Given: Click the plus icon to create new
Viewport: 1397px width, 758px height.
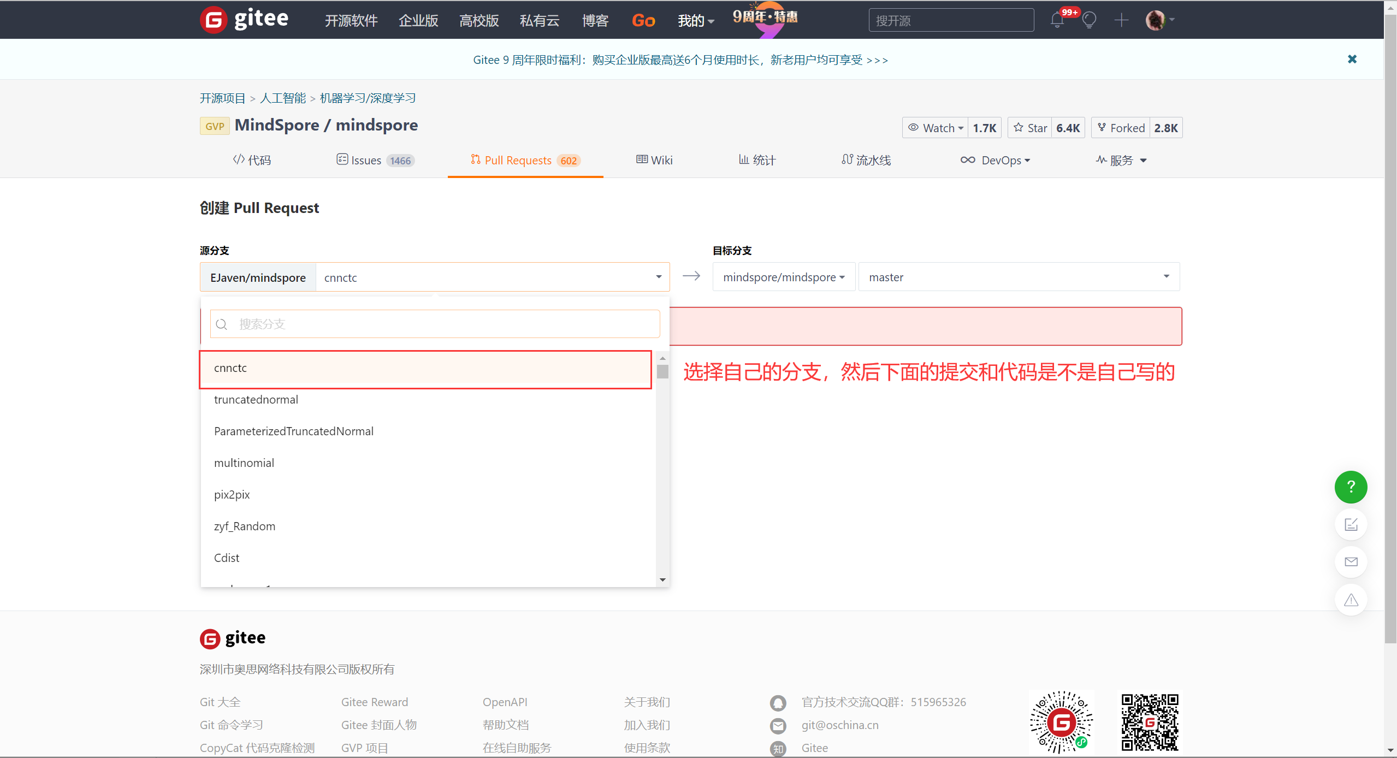Looking at the screenshot, I should pos(1121,21).
